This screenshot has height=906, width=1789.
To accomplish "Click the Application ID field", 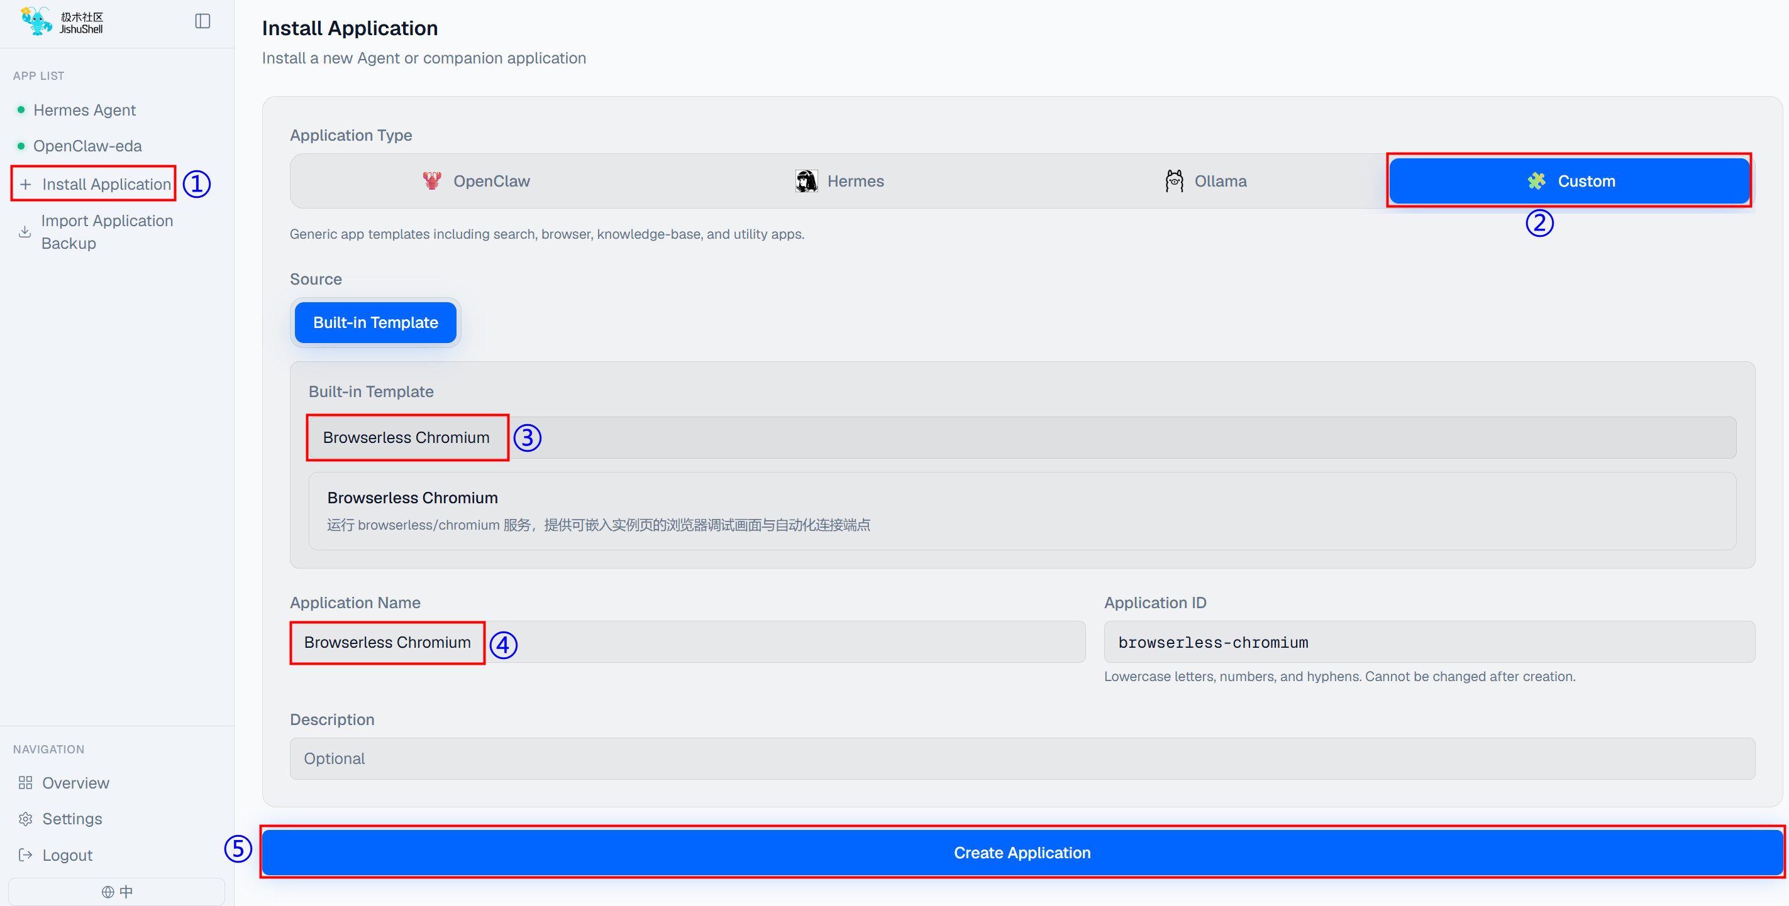I will [1429, 642].
